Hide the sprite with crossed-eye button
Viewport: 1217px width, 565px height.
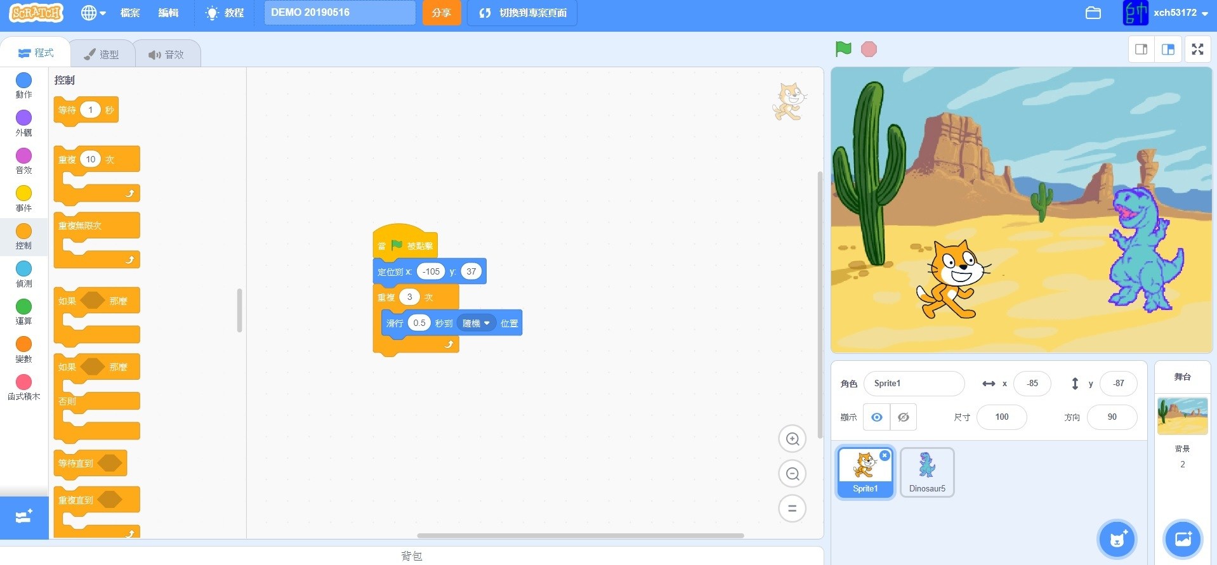[x=903, y=417]
